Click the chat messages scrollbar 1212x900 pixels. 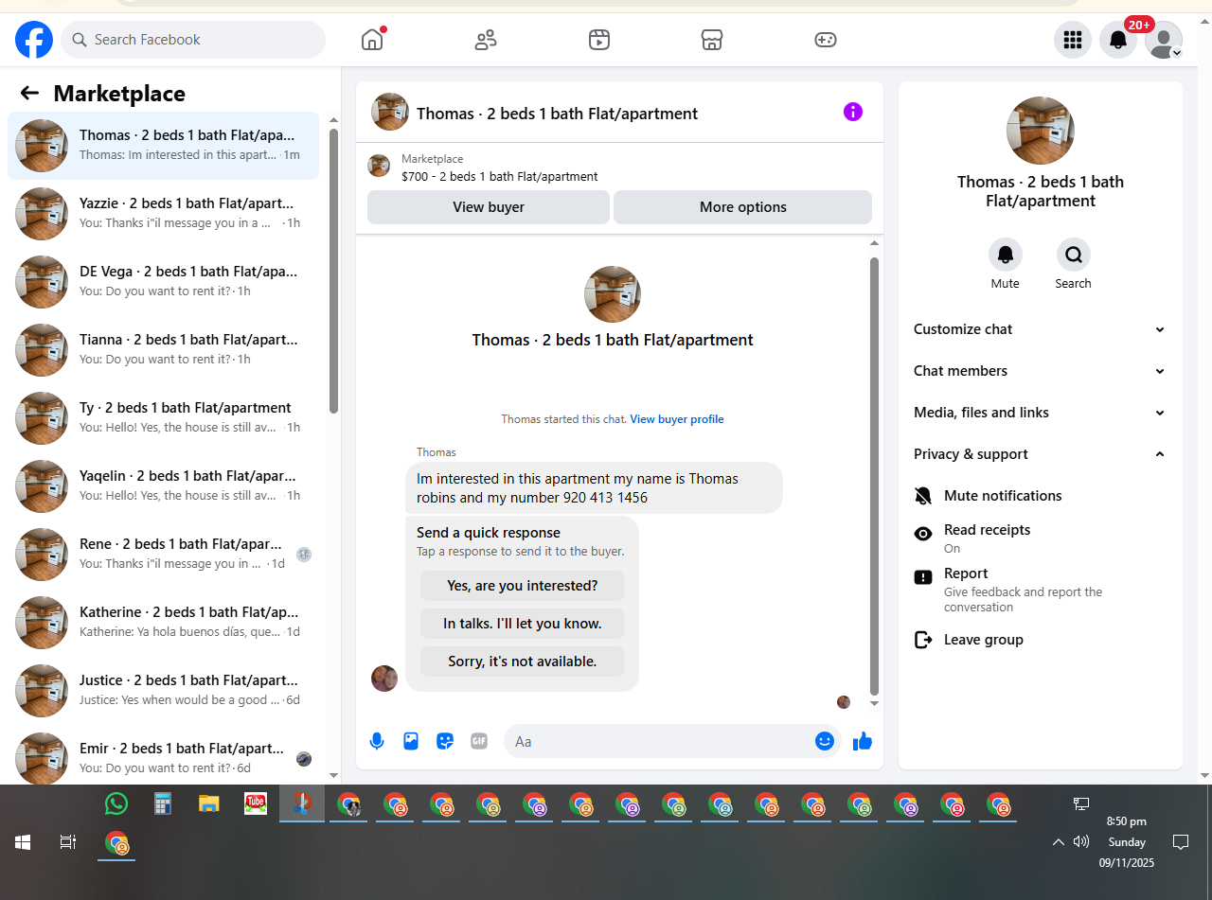coord(874,477)
